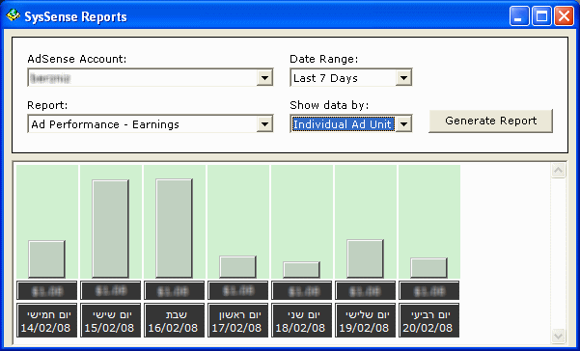Click the date label 17/02/08
580x351 pixels.
click(237, 320)
